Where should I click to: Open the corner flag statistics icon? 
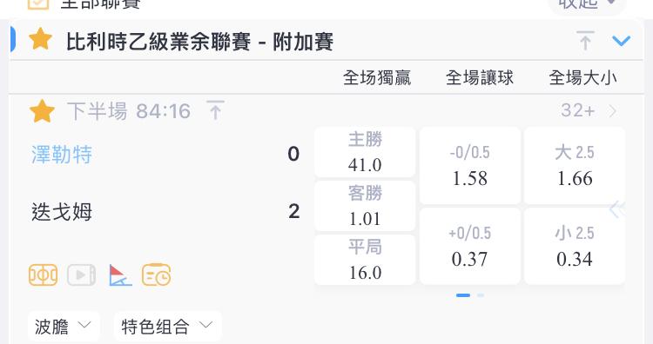(x=120, y=275)
